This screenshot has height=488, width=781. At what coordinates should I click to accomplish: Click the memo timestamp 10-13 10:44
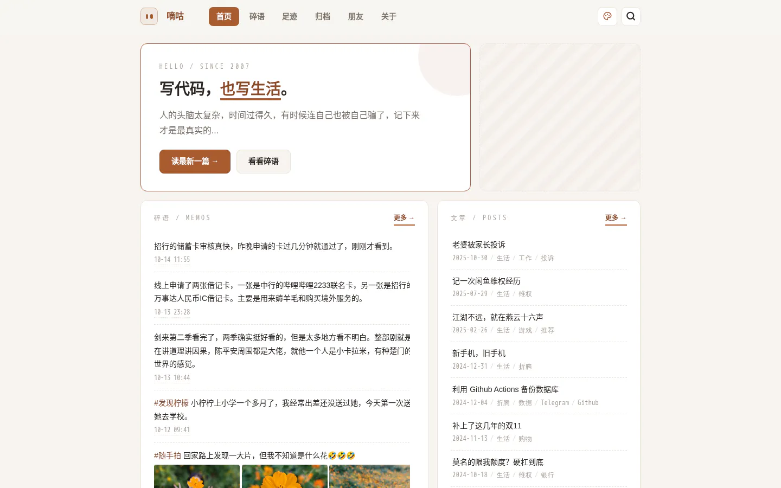point(172,378)
